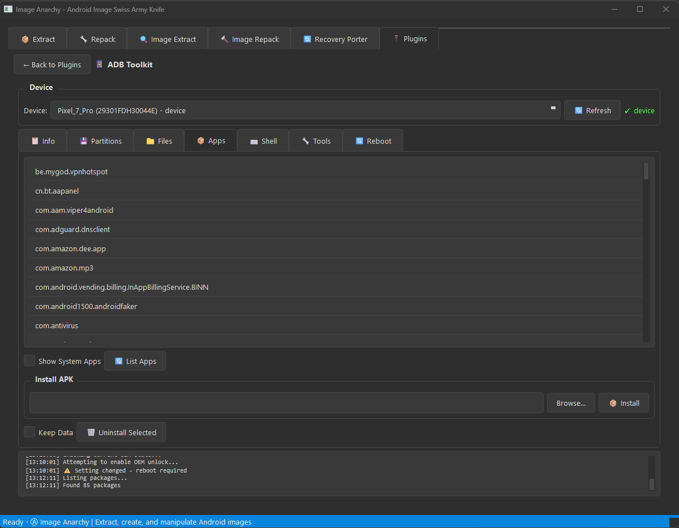Select com.antivirus package

click(x=336, y=325)
